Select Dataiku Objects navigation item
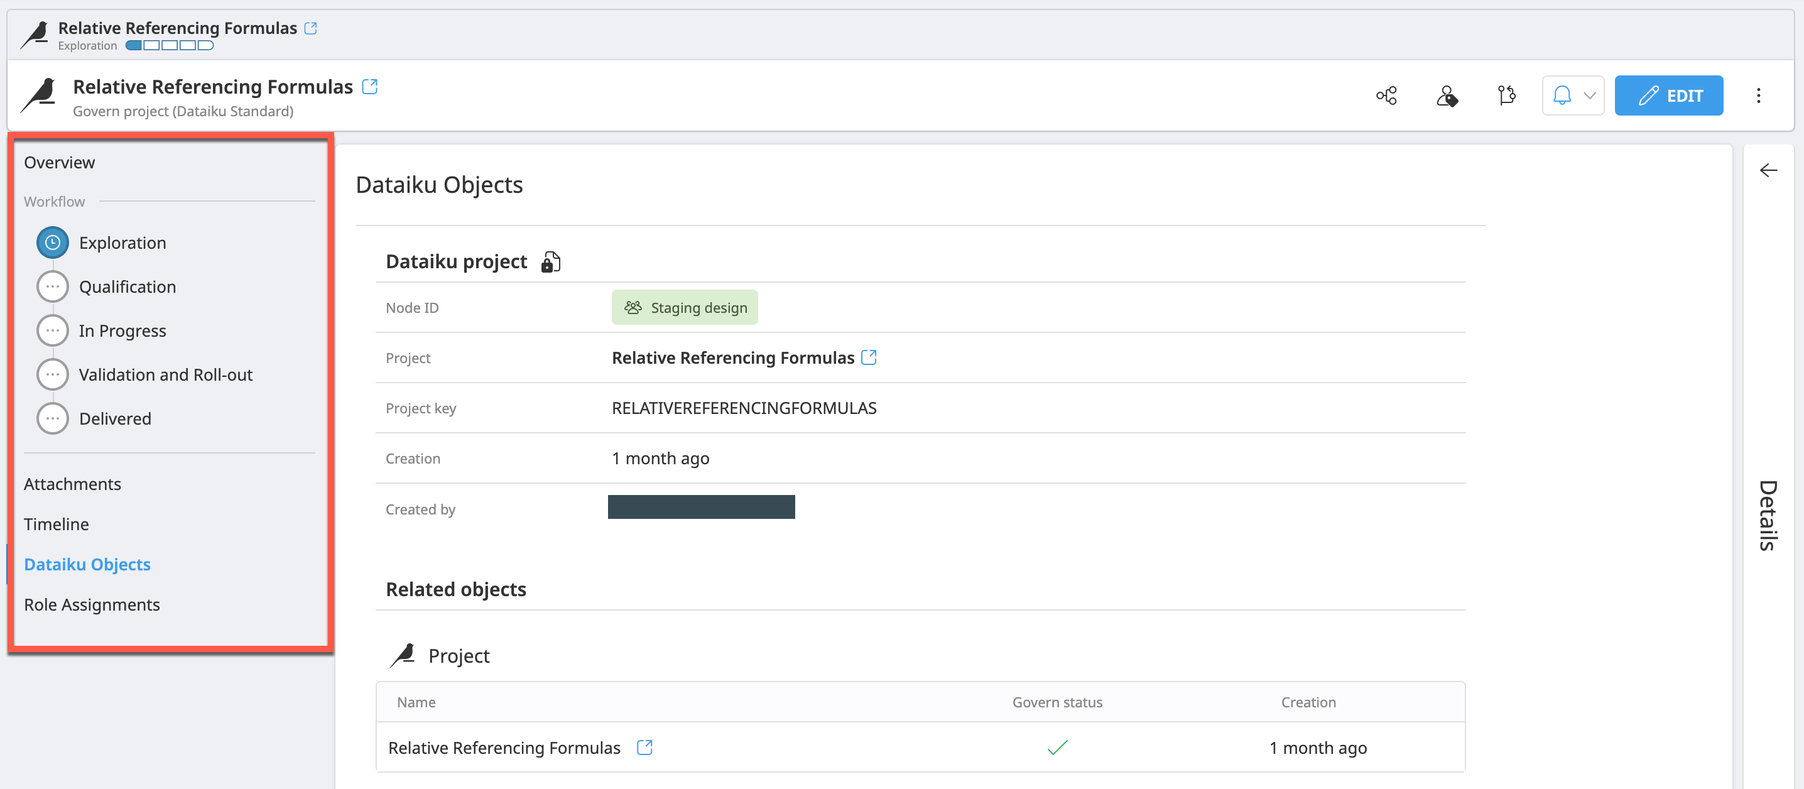Image resolution: width=1804 pixels, height=789 pixels. click(87, 564)
